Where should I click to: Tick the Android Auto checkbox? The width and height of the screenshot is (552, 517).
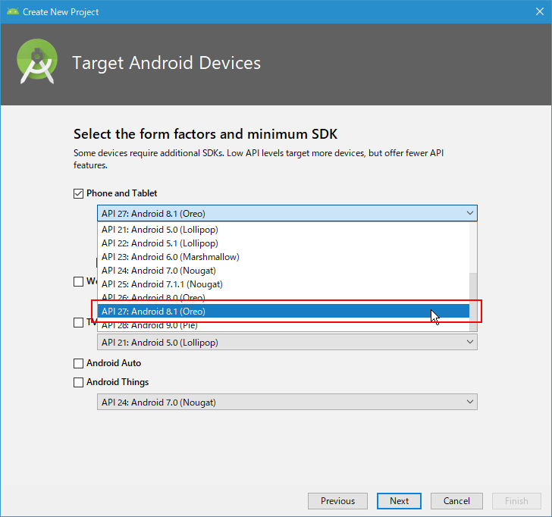click(x=78, y=363)
